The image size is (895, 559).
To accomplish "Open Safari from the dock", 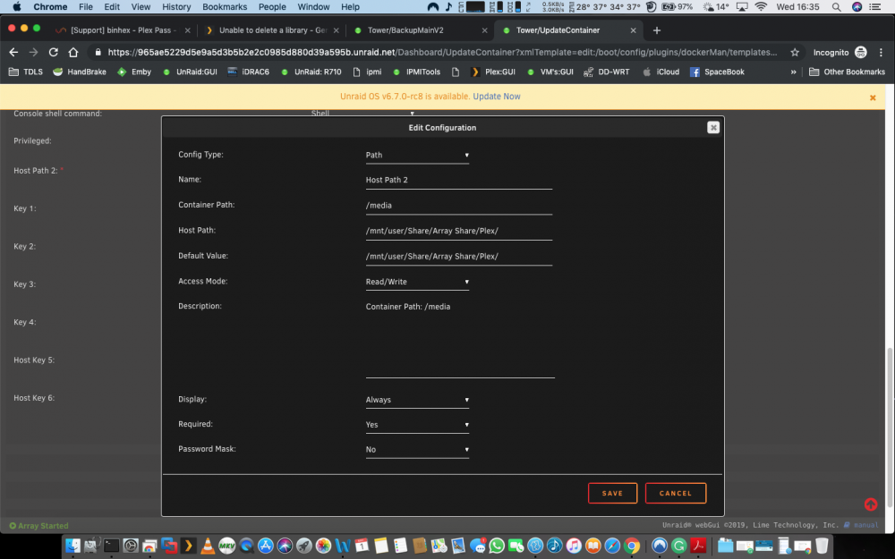I will [612, 546].
